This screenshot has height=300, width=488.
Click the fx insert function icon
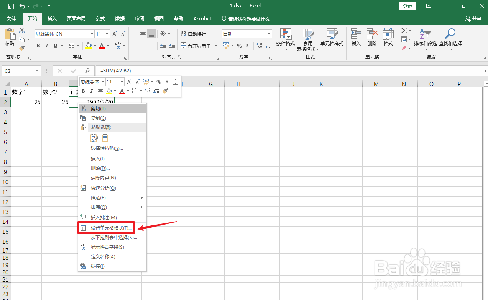(x=87, y=71)
